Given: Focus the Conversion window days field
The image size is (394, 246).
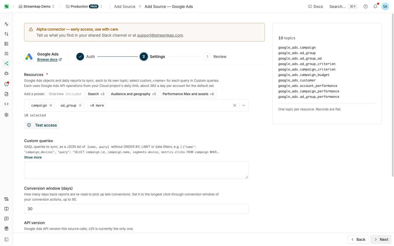Looking at the screenshot, I should tap(136, 209).
